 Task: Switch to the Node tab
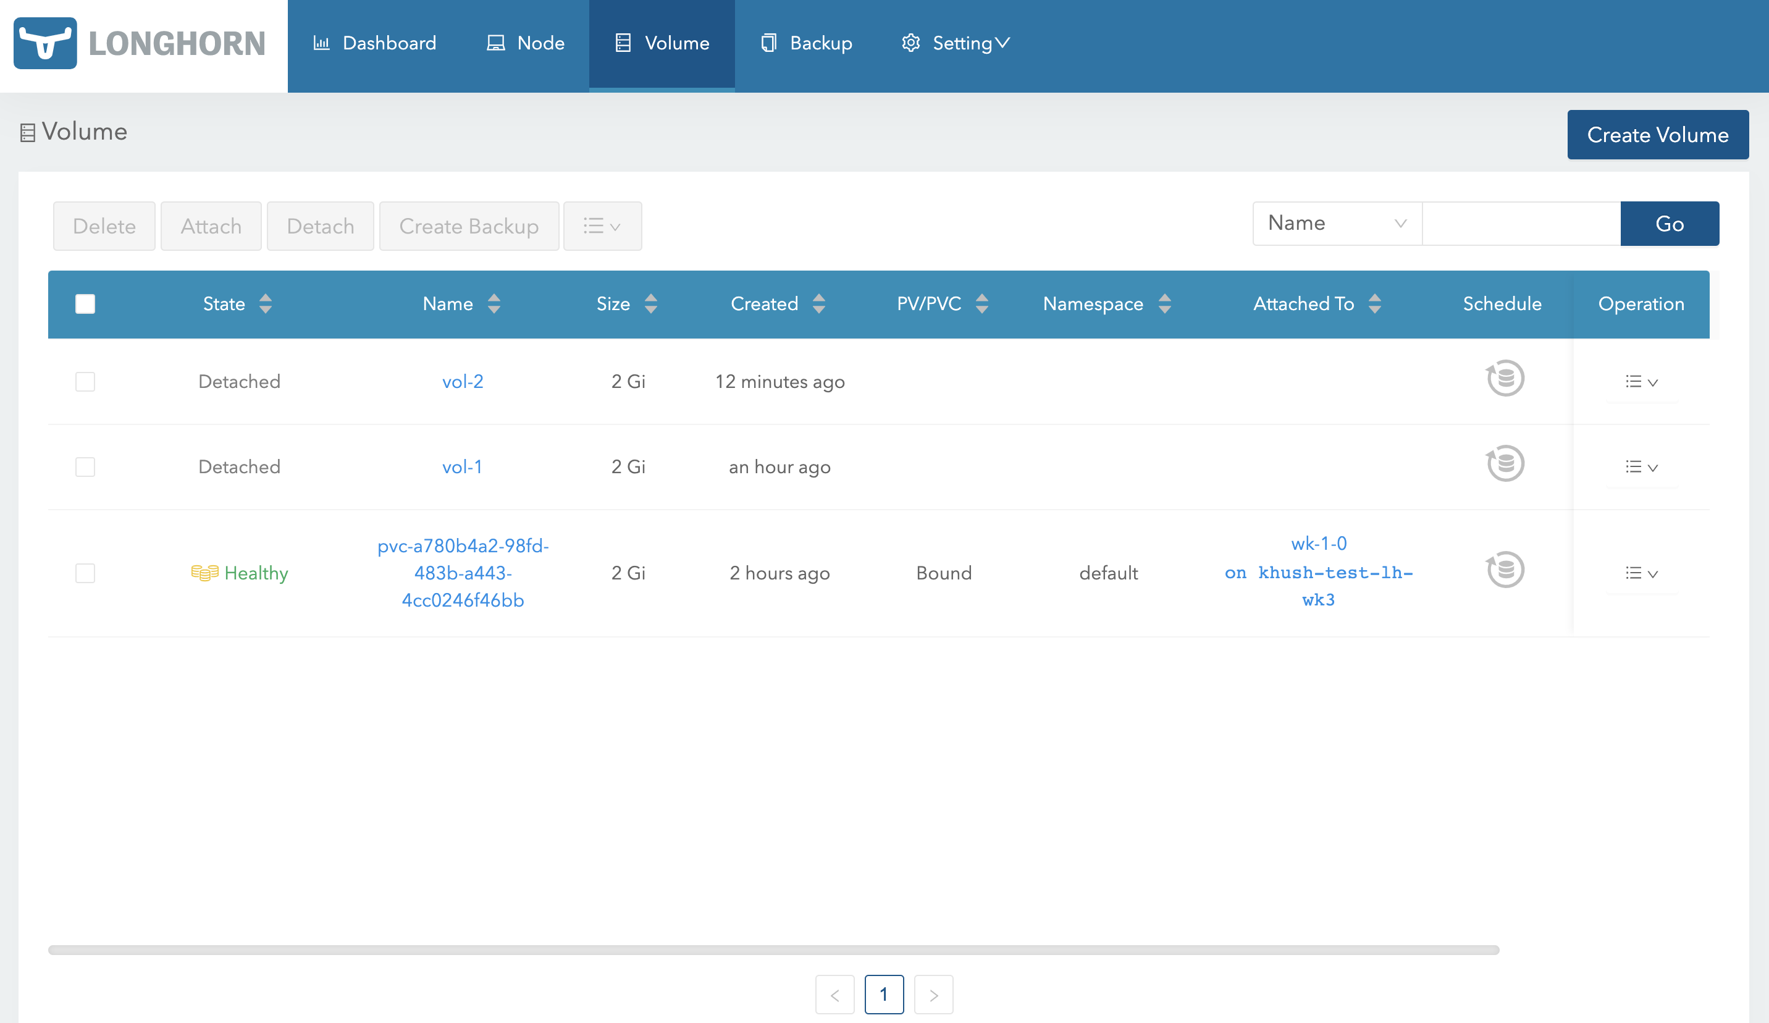(526, 43)
